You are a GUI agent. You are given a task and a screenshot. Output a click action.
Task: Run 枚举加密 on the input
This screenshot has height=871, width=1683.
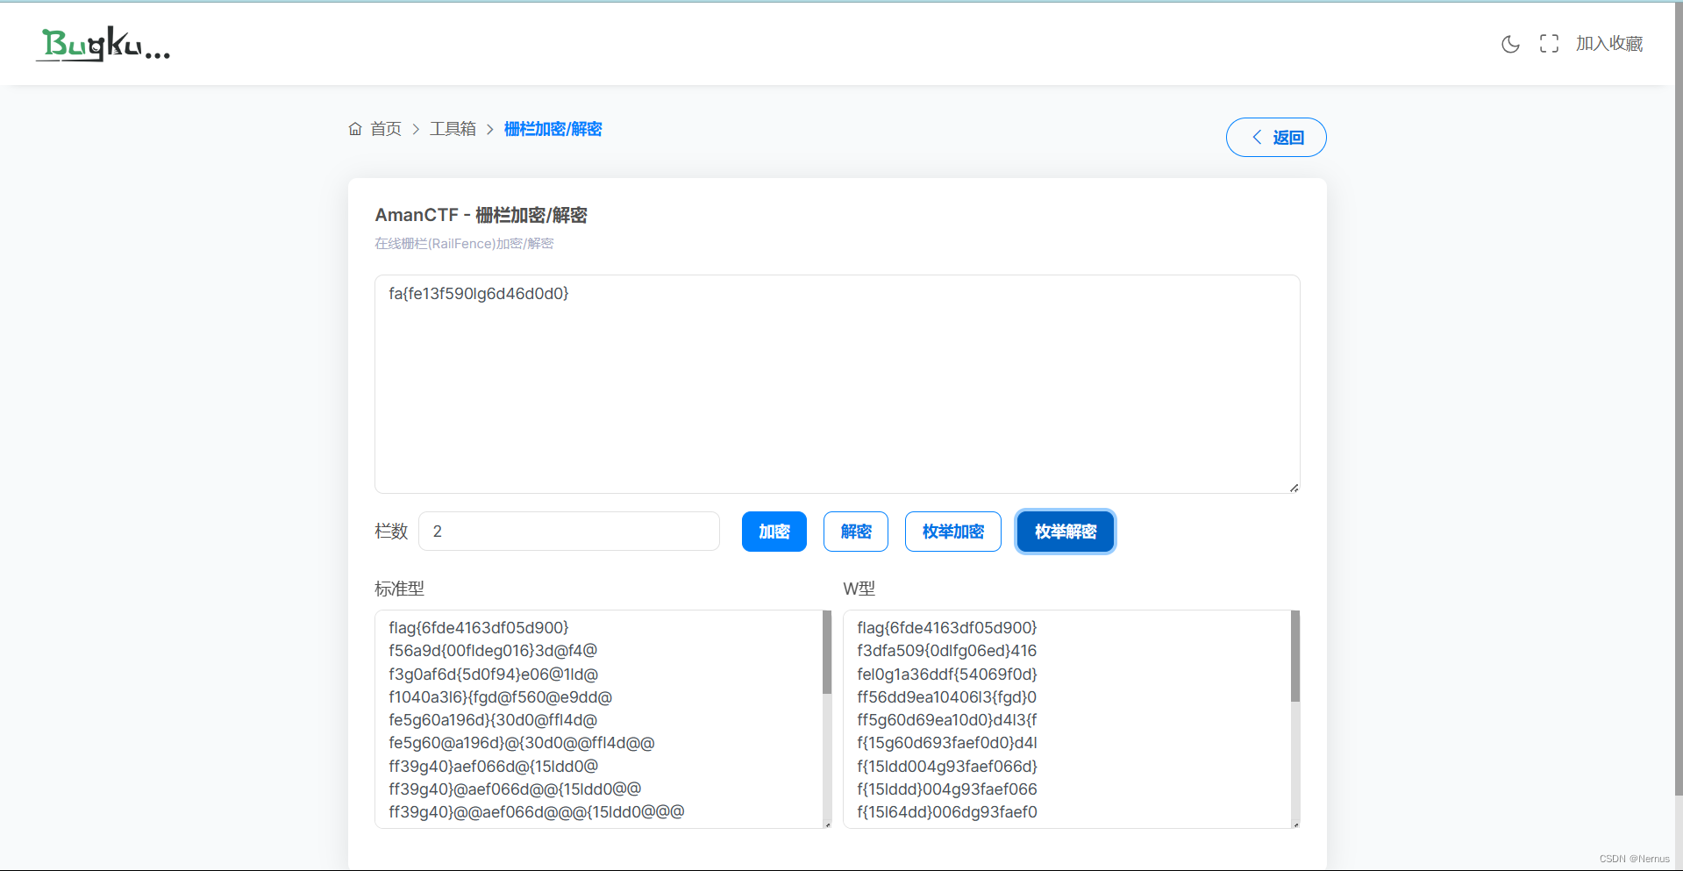(952, 531)
